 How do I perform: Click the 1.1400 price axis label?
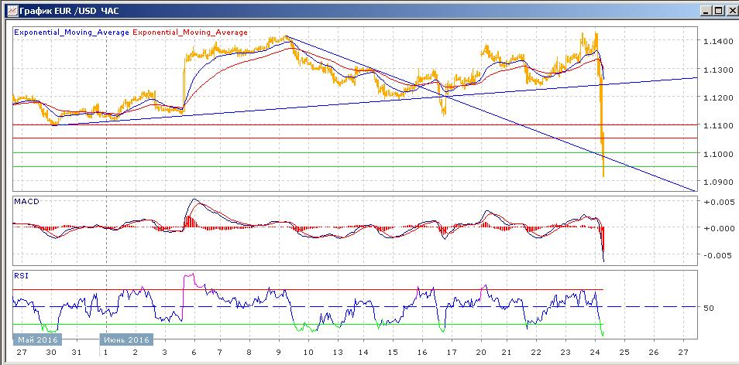[717, 41]
